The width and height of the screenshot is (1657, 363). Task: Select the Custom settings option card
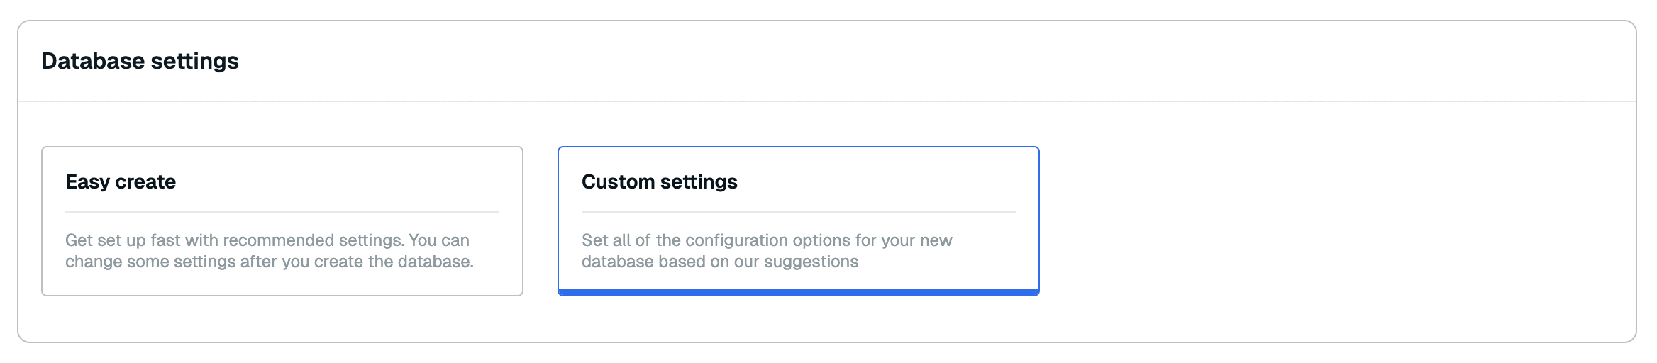(798, 220)
